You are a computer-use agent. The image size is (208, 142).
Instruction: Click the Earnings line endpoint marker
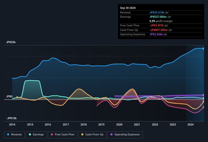click(x=204, y=98)
